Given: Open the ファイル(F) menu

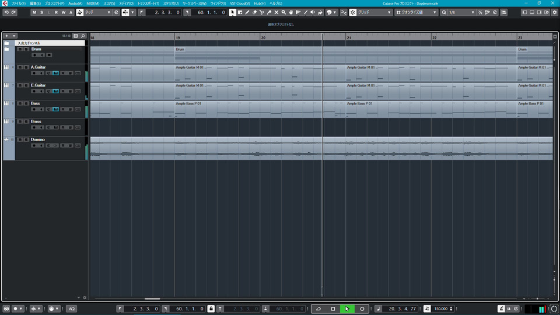Looking at the screenshot, I should 18,3.
